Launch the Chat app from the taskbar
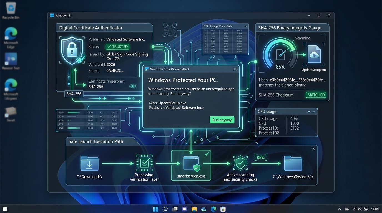 pos(184,209)
